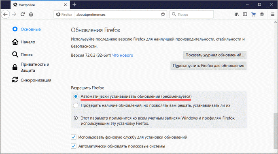Click the Поиск search field in toolbar
Screen dimensions: 278x154
click(x=192, y=14)
